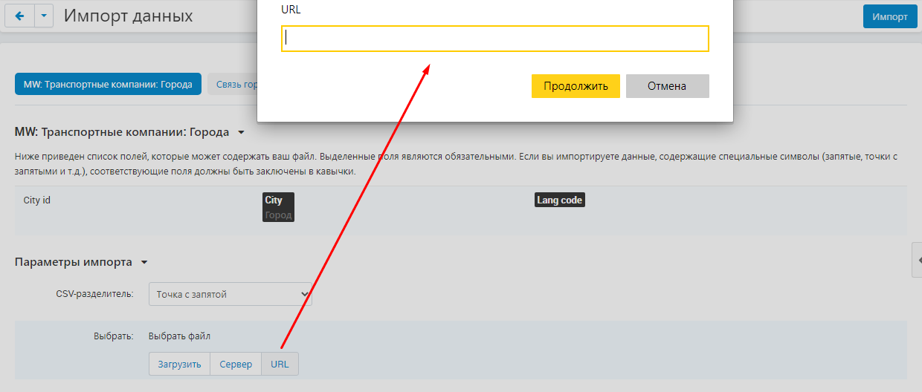Collapse the MW: Транспортные компании: Города section caret
Screen dimensions: 922x392
[x=241, y=133]
